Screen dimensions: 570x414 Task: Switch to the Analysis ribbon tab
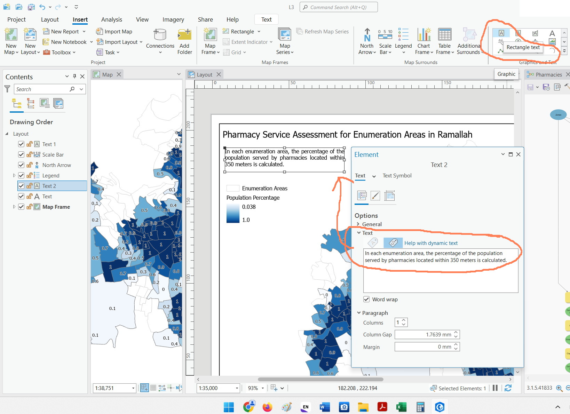click(x=111, y=19)
